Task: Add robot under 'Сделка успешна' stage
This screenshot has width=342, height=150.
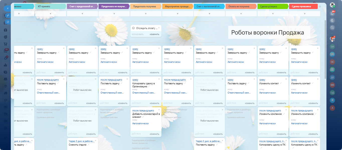Action: click(x=273, y=14)
